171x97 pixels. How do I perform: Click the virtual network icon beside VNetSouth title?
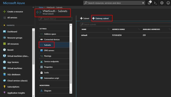(39, 12)
